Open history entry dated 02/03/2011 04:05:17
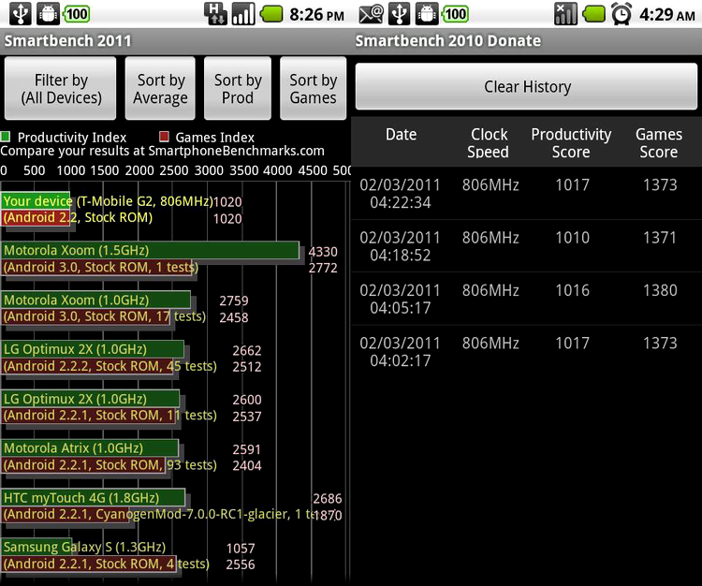 click(x=526, y=299)
